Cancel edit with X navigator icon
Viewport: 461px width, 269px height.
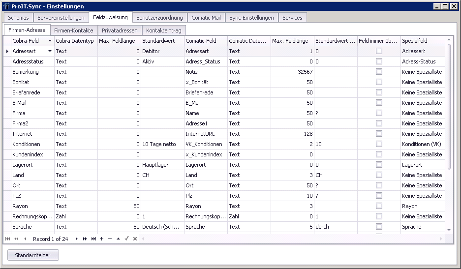(x=135, y=239)
